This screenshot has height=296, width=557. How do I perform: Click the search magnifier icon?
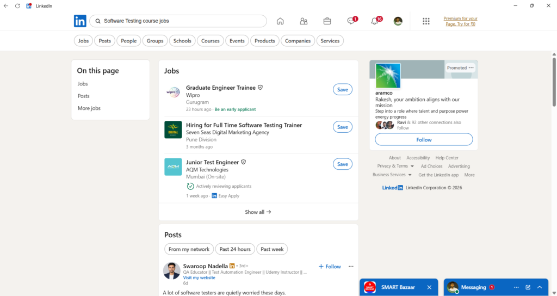[98, 21]
